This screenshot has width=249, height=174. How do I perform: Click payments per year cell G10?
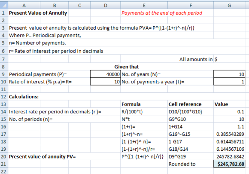[x=229, y=82]
